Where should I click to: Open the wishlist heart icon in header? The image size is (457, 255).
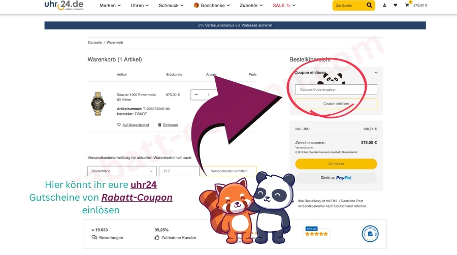[x=396, y=5]
